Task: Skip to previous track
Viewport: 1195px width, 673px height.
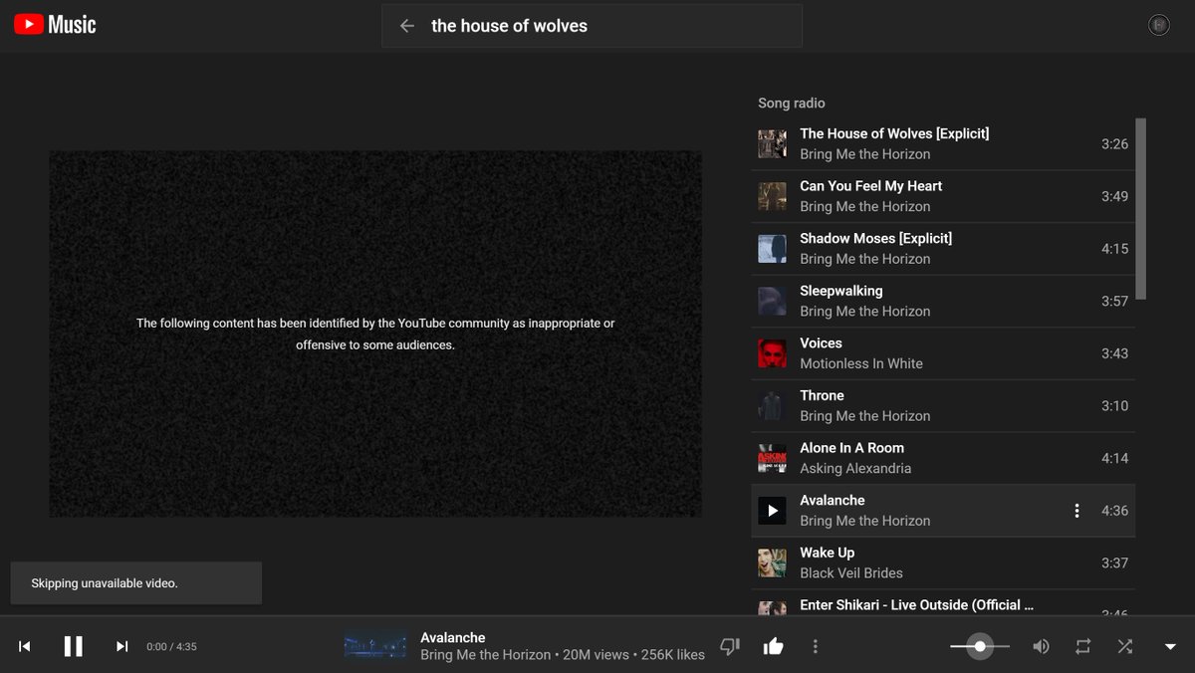Action: (25, 646)
